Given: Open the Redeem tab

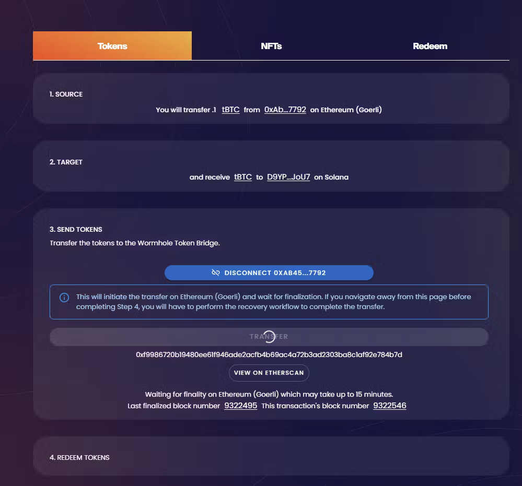Looking at the screenshot, I should (431, 46).
